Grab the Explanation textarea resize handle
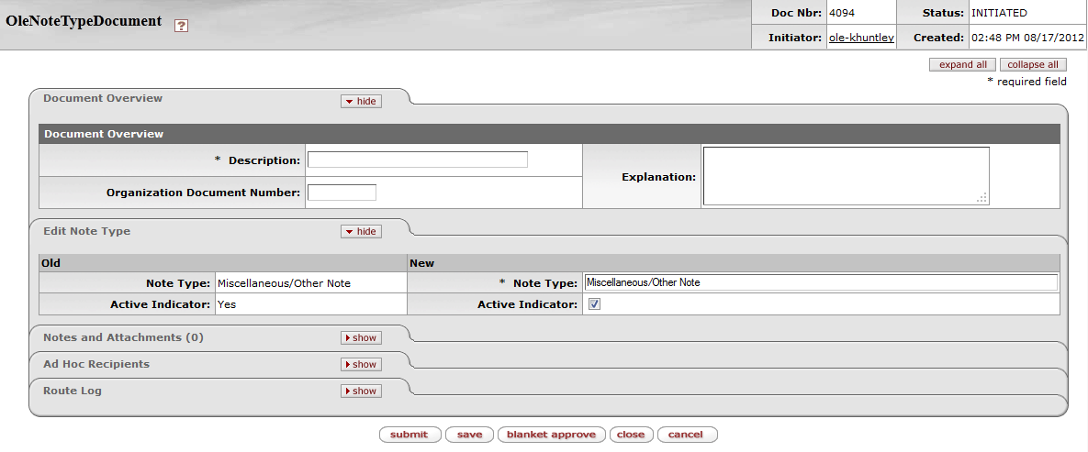Screen dimensions: 1088x452 982,197
